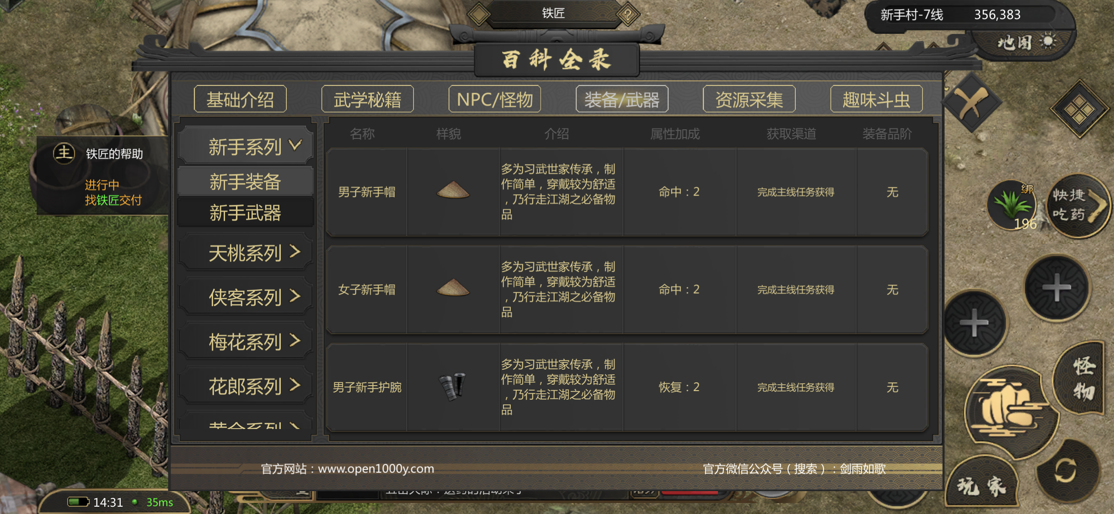Open the 地图 map button
Screen dimensions: 1114x514
coord(1023,42)
